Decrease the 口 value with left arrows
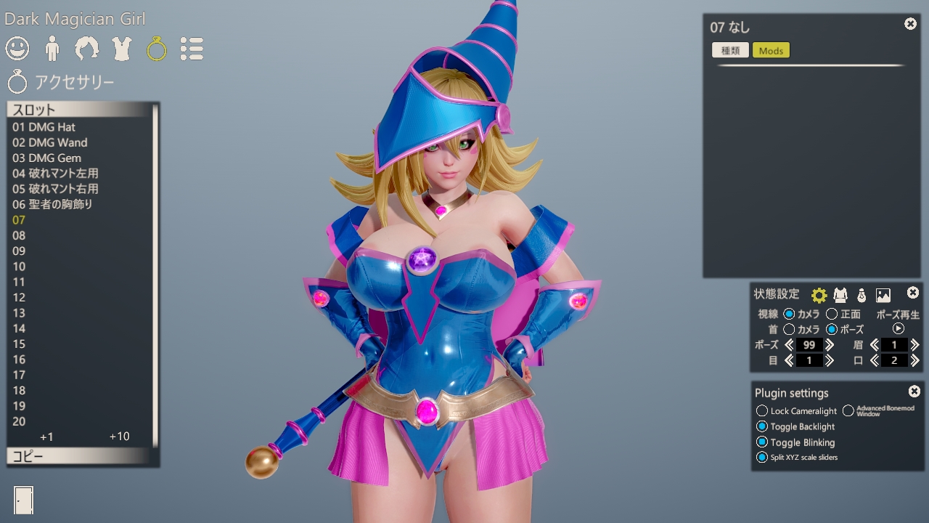Screen dimensions: 929x523 (874, 360)
